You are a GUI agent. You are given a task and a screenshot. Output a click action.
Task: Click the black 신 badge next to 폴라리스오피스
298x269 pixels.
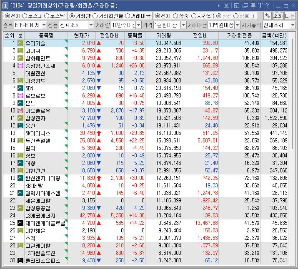click(x=20, y=260)
